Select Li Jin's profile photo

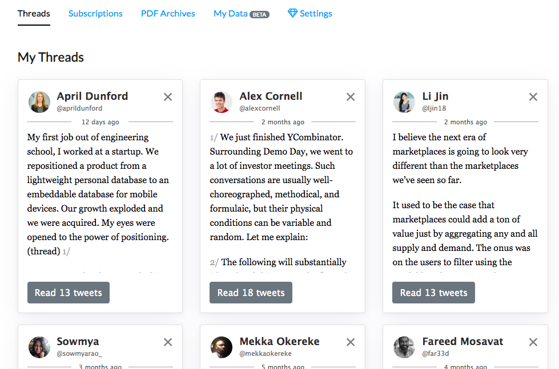[404, 103]
